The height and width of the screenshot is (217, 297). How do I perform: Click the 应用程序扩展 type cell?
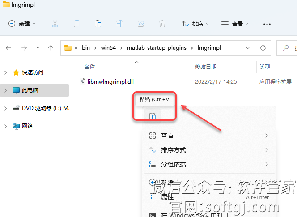(x=276, y=82)
